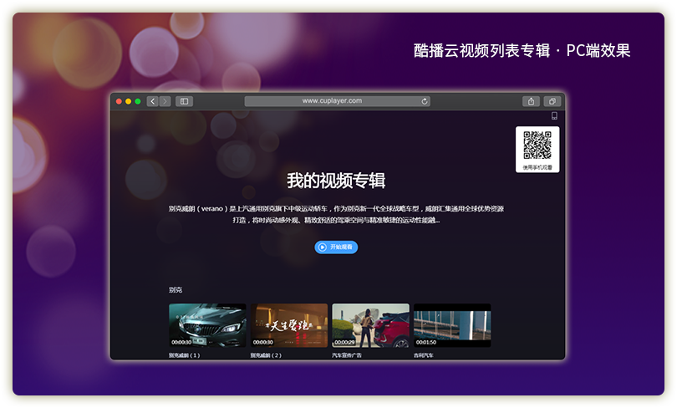Click the QR code image
The image size is (677, 408).
click(x=537, y=145)
